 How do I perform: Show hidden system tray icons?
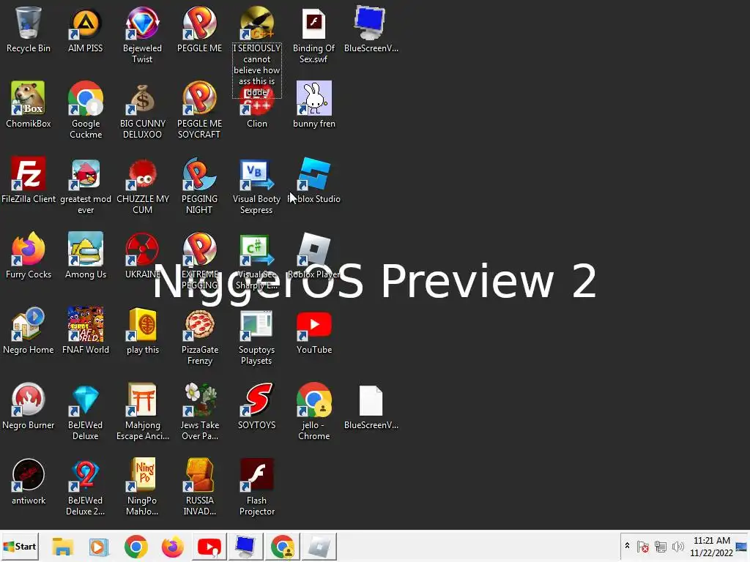click(x=627, y=546)
